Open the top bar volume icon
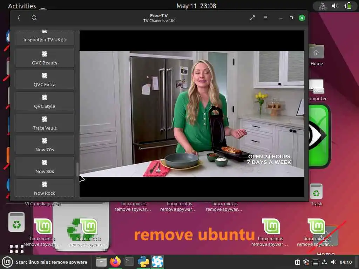 click(335, 6)
